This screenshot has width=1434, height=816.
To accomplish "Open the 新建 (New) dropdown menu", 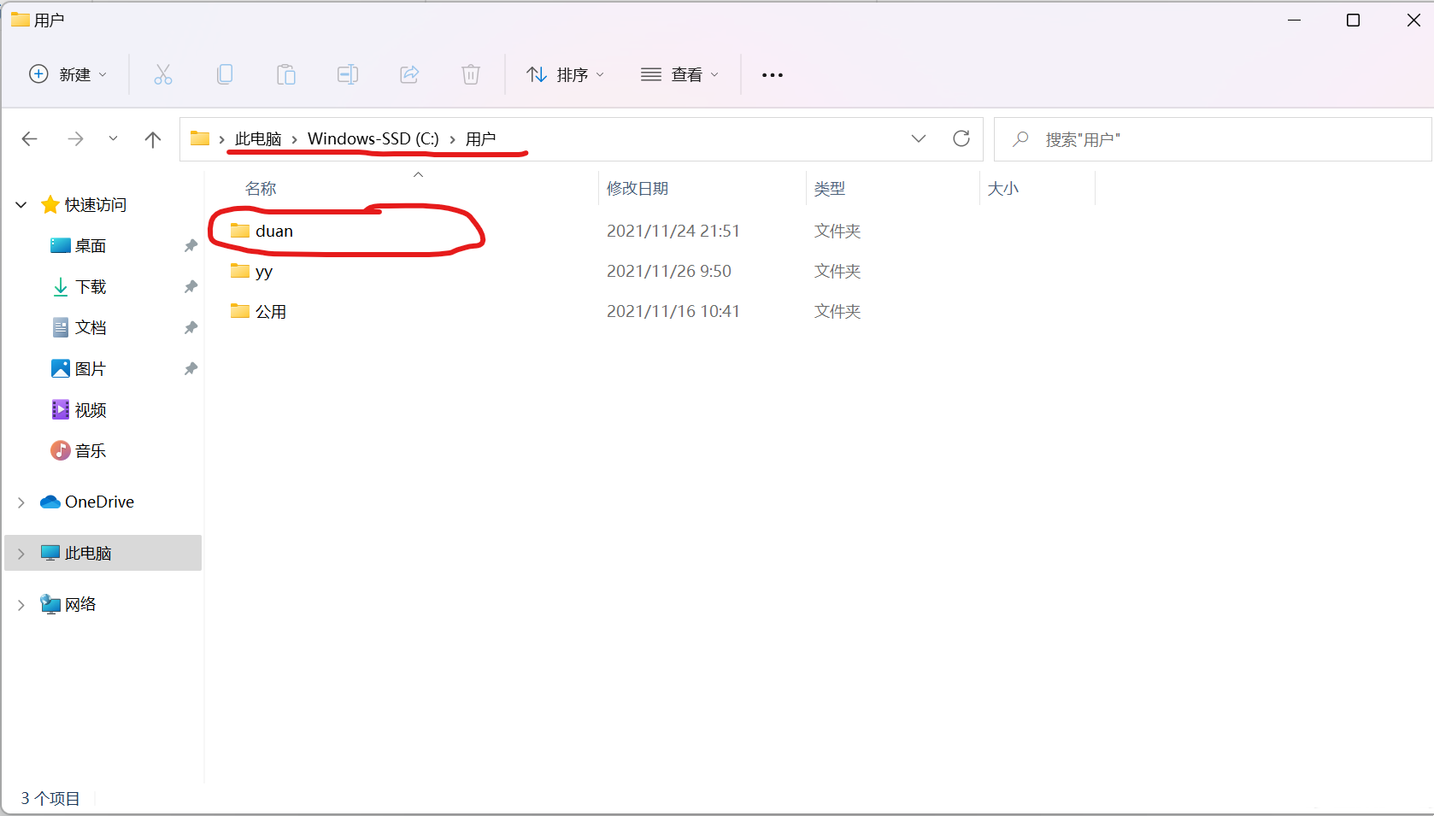I will tap(68, 75).
